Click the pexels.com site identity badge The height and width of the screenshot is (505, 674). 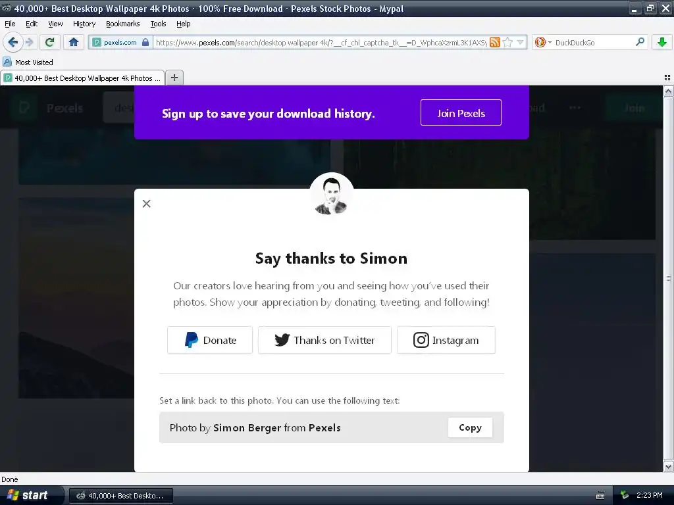click(120, 43)
